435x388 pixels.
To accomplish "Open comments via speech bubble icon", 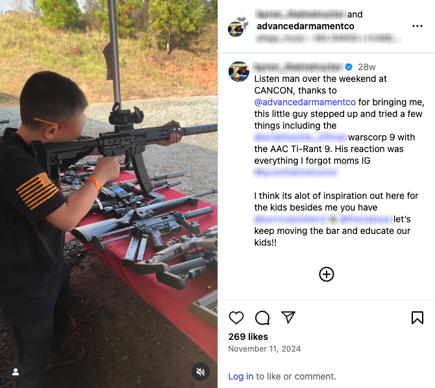I will coord(262,317).
